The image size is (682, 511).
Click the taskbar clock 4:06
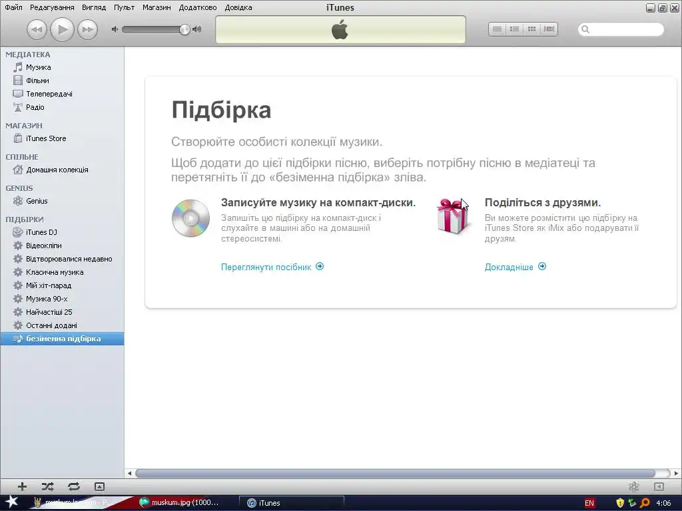point(663,503)
